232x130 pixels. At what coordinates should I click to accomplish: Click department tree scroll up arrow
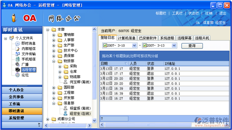click(94, 29)
